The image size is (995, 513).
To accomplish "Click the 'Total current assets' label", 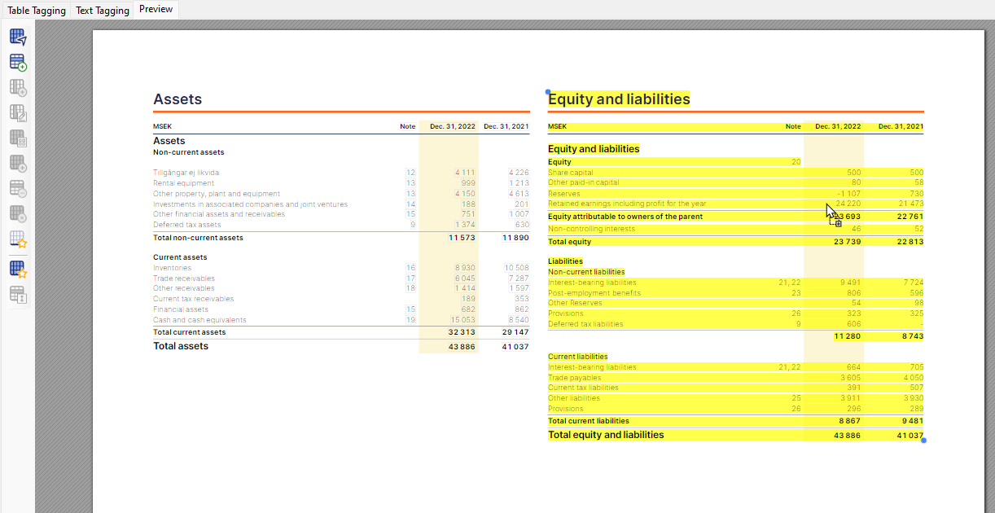I will 190,332.
